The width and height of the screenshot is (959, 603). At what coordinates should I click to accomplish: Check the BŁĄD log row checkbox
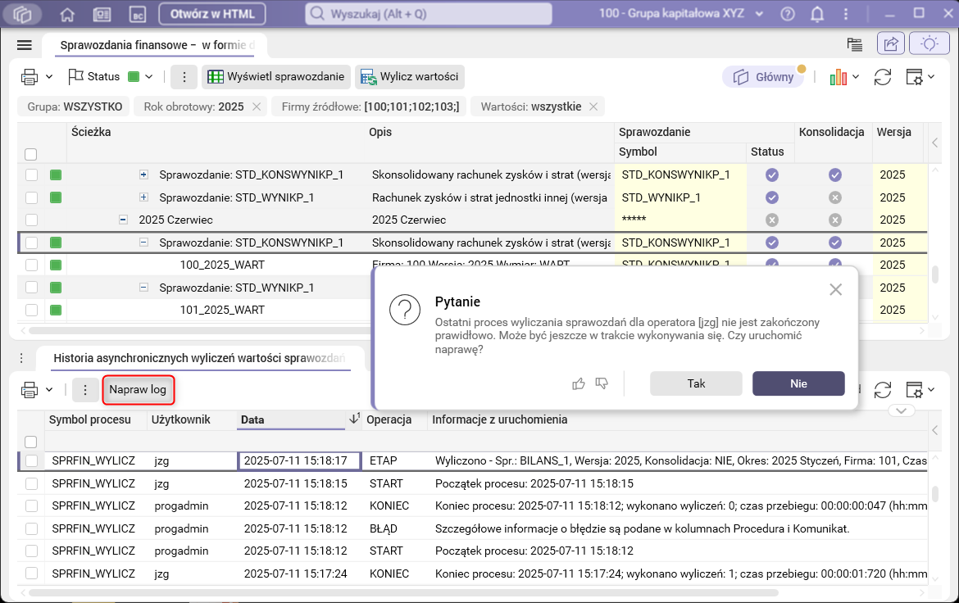31,528
